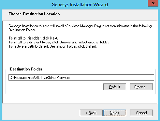This screenshot has width=160, height=121.
Task: Place cursor after eSMngrPlgnAdm in path
Action: click(x=70, y=78)
